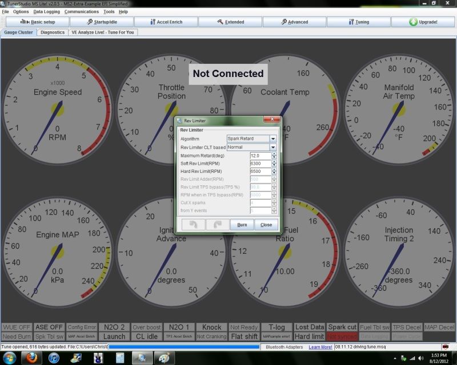
Task: Click the Soft Rev Limit(RPM) value field
Action: click(260, 164)
